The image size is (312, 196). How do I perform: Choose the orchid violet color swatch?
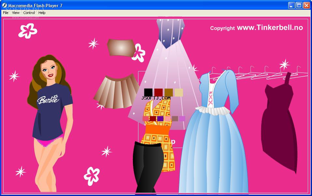coord(182,119)
